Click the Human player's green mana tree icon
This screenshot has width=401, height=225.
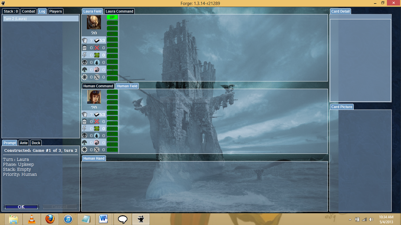point(85,143)
